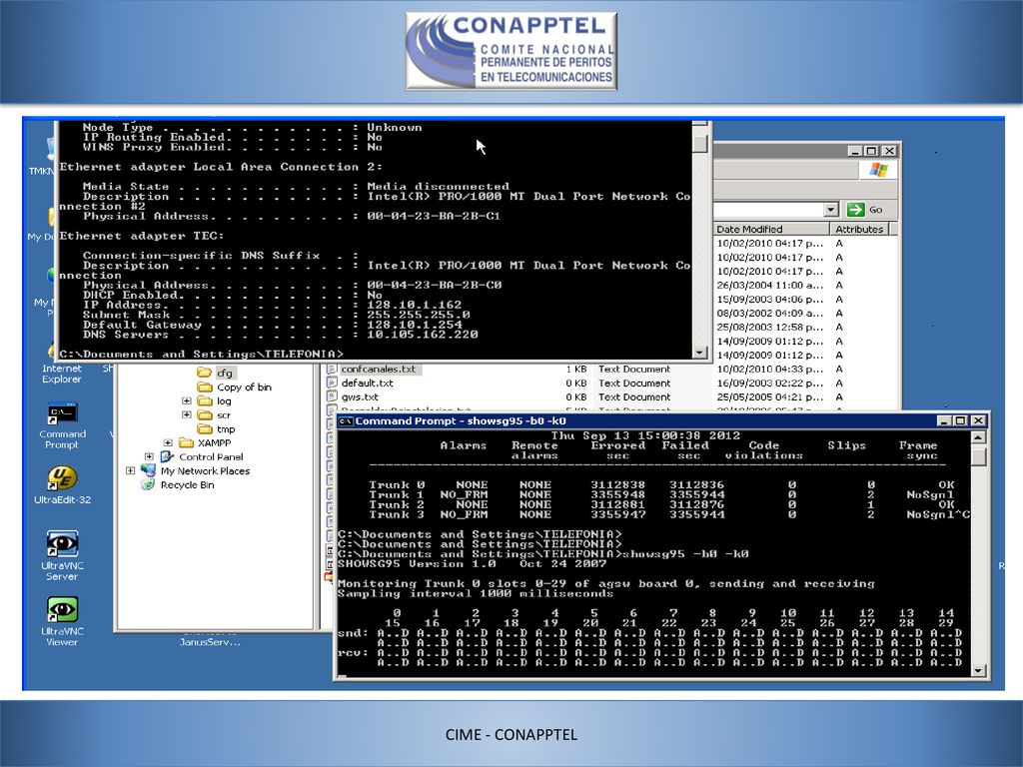The height and width of the screenshot is (767, 1023).
Task: Click the Recycle Bin icon in the tree
Action: 149,484
